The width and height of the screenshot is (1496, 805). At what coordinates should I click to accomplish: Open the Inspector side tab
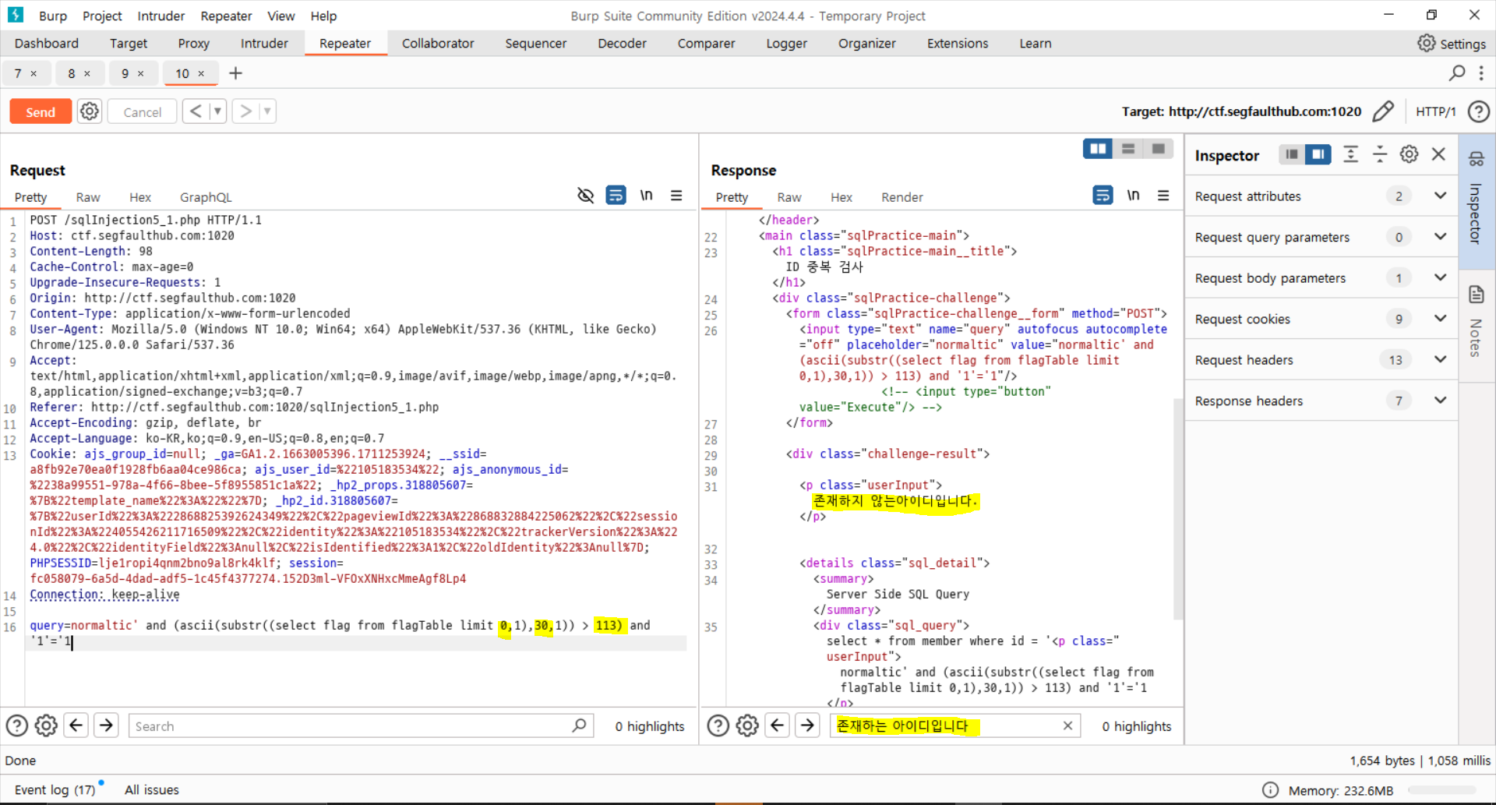tap(1477, 201)
